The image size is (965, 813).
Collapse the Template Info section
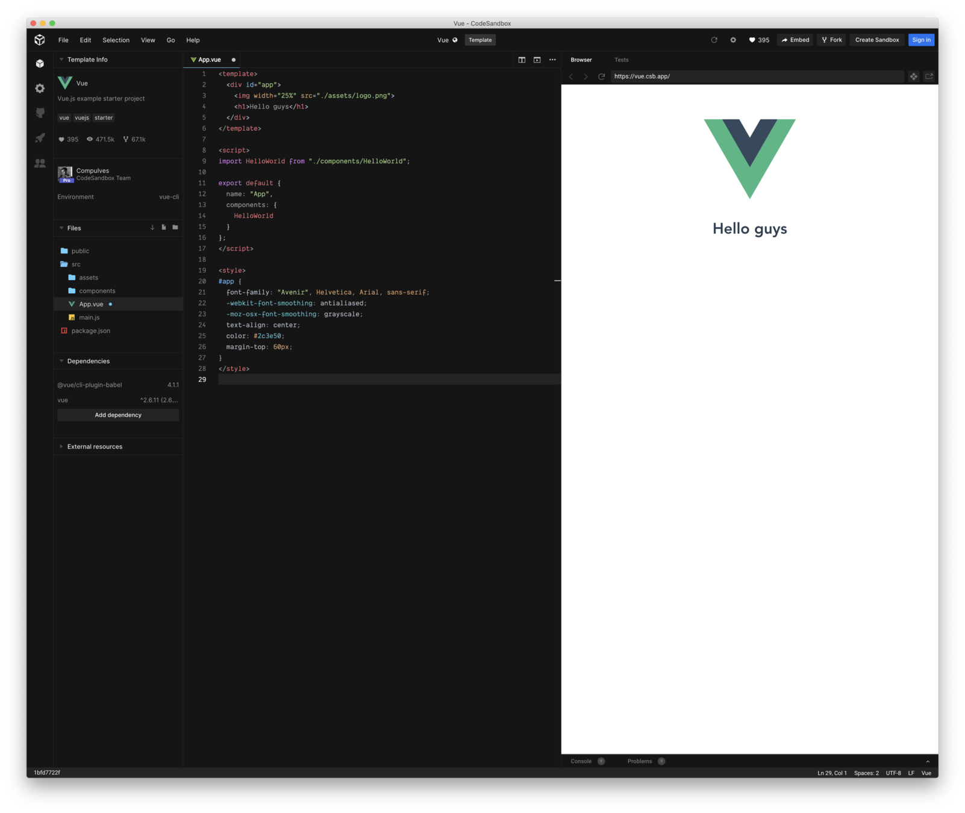87,60
